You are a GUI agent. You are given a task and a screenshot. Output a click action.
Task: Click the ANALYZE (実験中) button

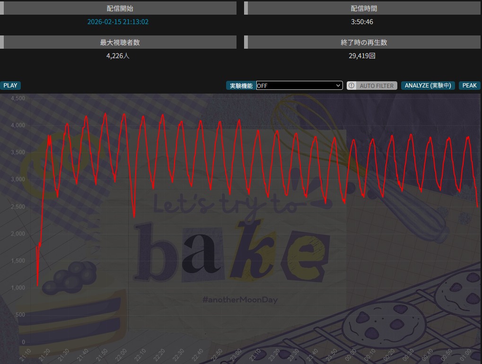click(x=428, y=86)
